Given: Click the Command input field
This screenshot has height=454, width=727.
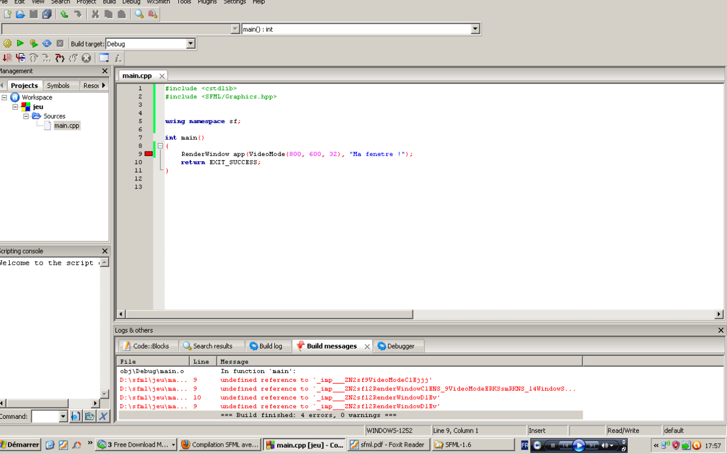Looking at the screenshot, I should (x=45, y=417).
